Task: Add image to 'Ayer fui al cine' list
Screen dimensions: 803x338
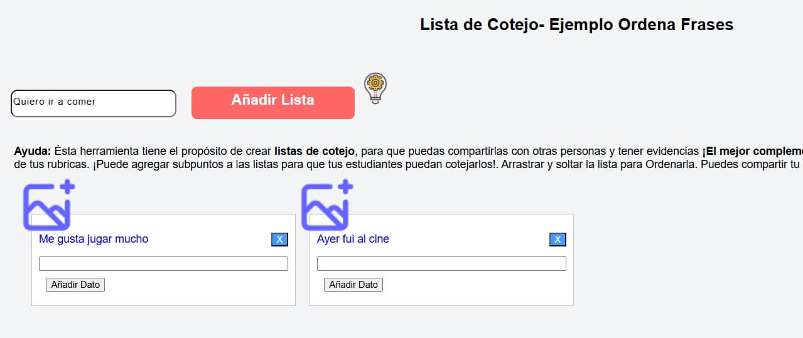Action: tap(327, 204)
